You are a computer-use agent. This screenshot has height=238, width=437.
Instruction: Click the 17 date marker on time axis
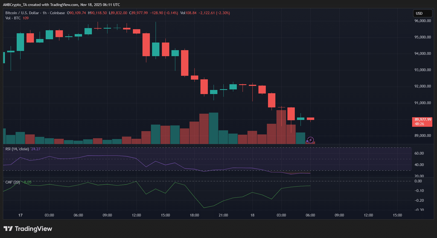[21, 215]
